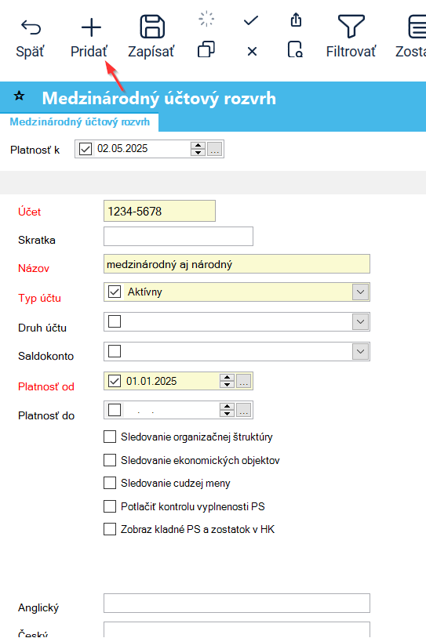Open calendar picker for Platnosť od
The height and width of the screenshot is (638, 426).
point(243,381)
